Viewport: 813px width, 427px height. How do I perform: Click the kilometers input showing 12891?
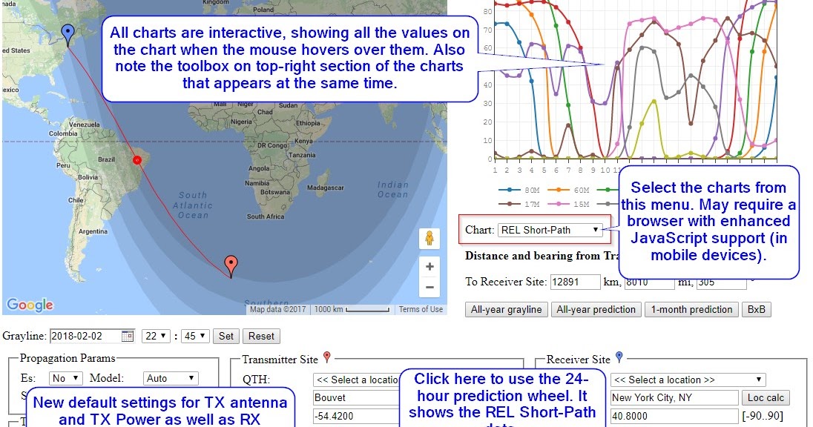577,282
